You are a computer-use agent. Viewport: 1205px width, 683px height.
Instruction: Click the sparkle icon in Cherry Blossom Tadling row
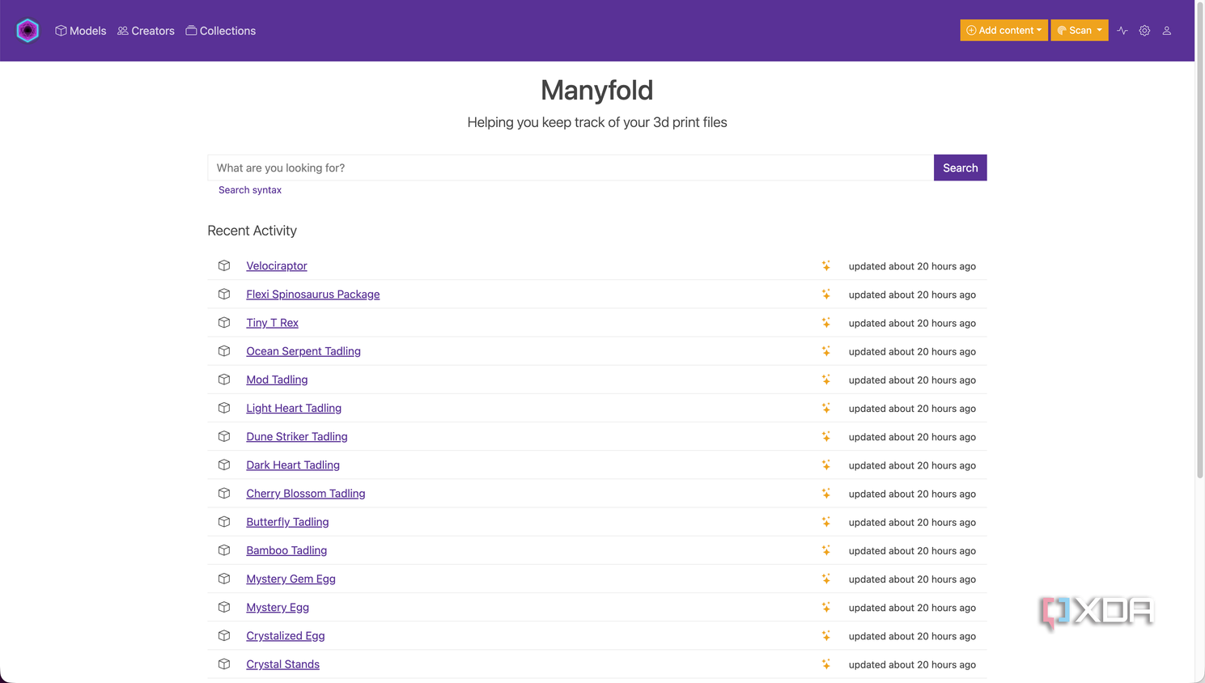(826, 494)
